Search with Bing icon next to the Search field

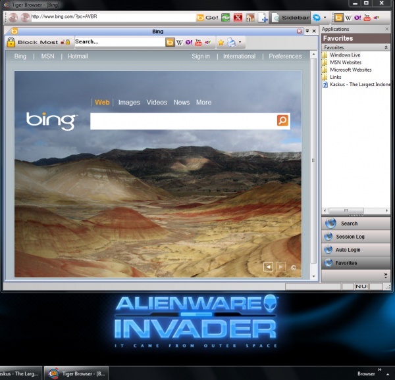170,42
